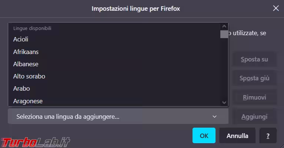Click the Sposta su button
Image resolution: width=284 pixels, height=148 pixels.
tap(254, 59)
